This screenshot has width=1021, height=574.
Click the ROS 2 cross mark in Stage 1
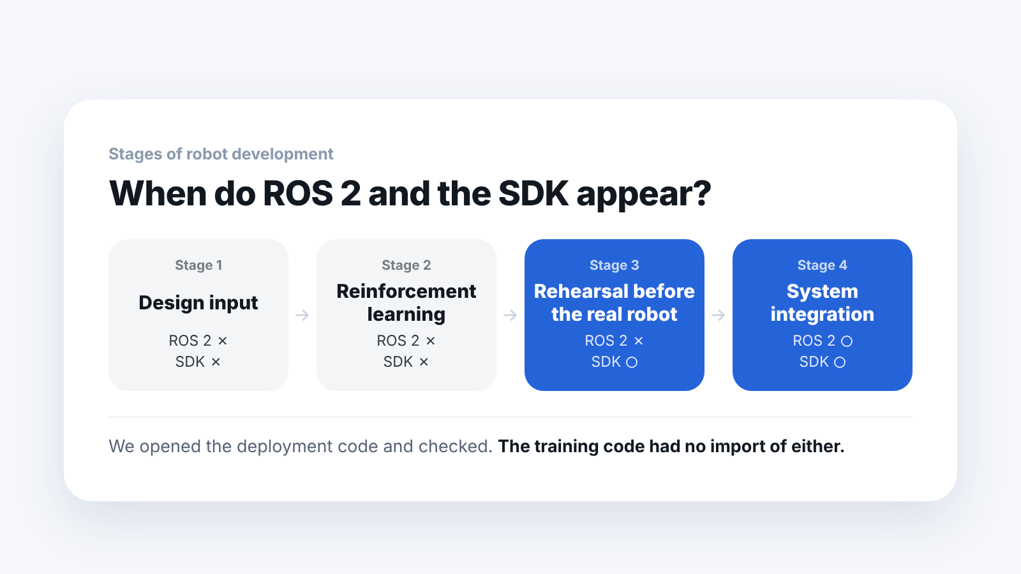tap(223, 341)
